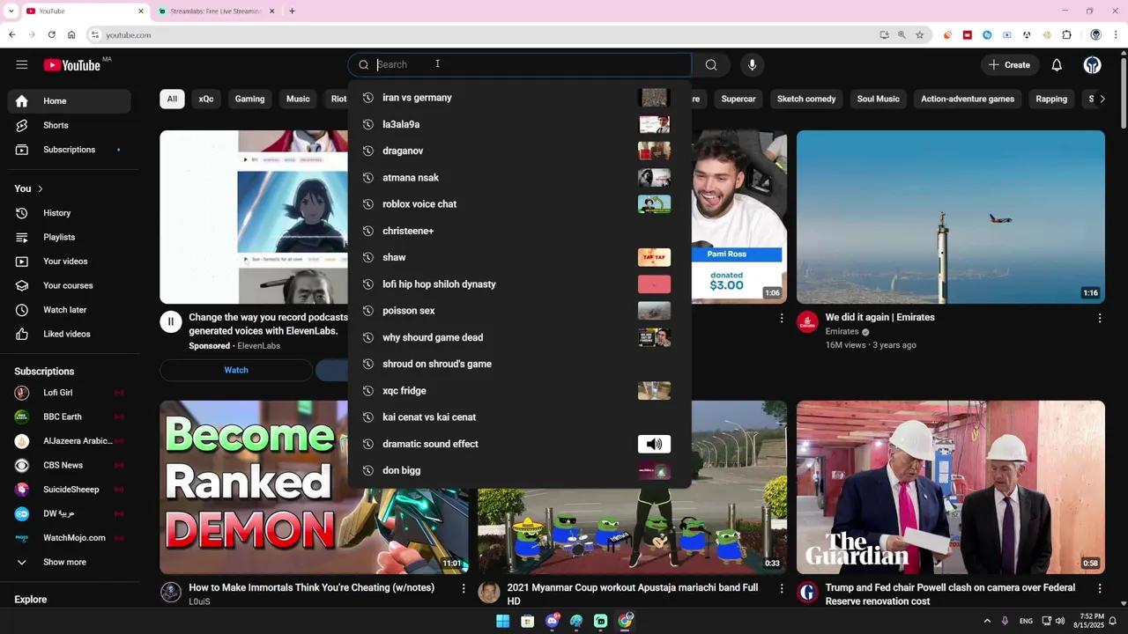Viewport: 1128px width, 634px height.
Task: Click the magnifier search button
Action: coord(711,64)
